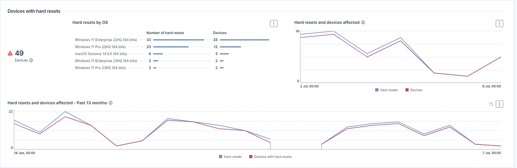Click the info icon beside the weekly chart title

363,23
